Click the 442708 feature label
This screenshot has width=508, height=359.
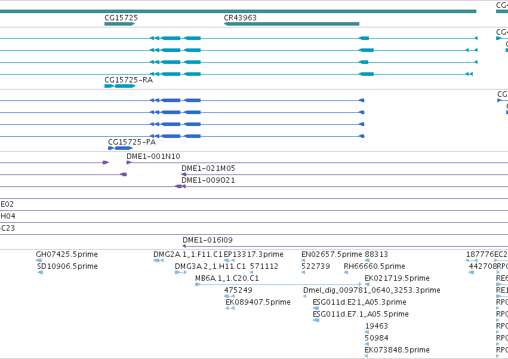pos(483,266)
